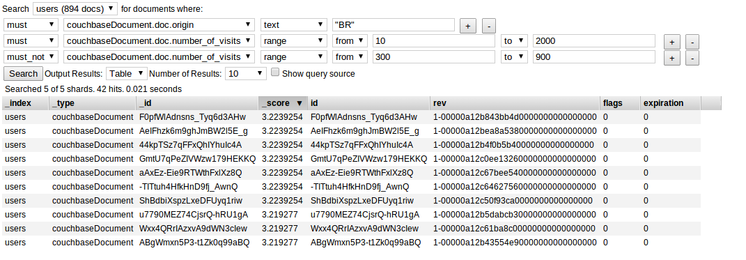Click plus button on the 10 to 2000 row

coord(671,43)
